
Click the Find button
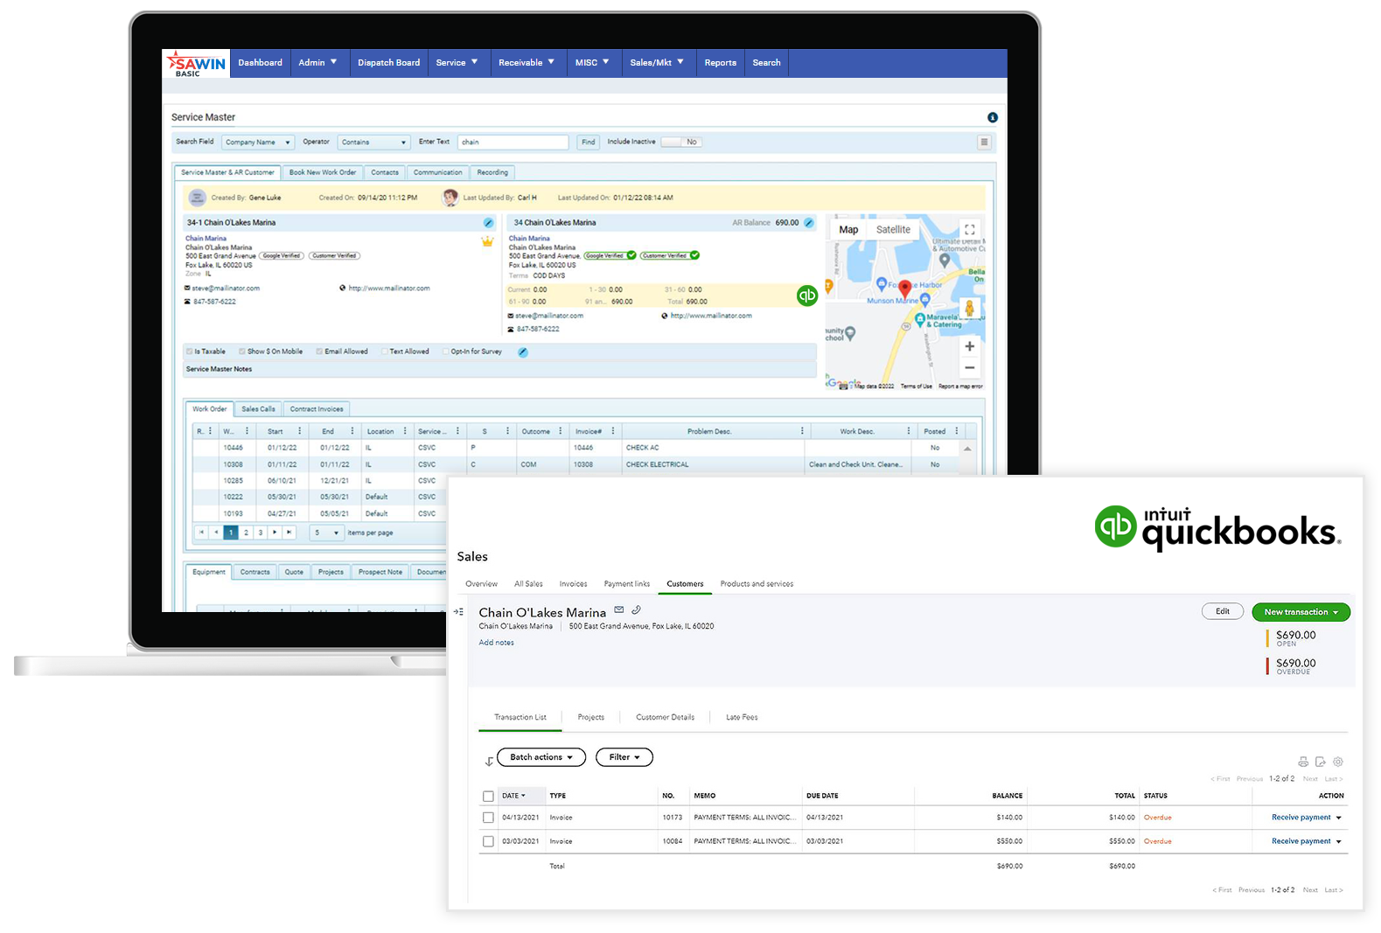(589, 142)
